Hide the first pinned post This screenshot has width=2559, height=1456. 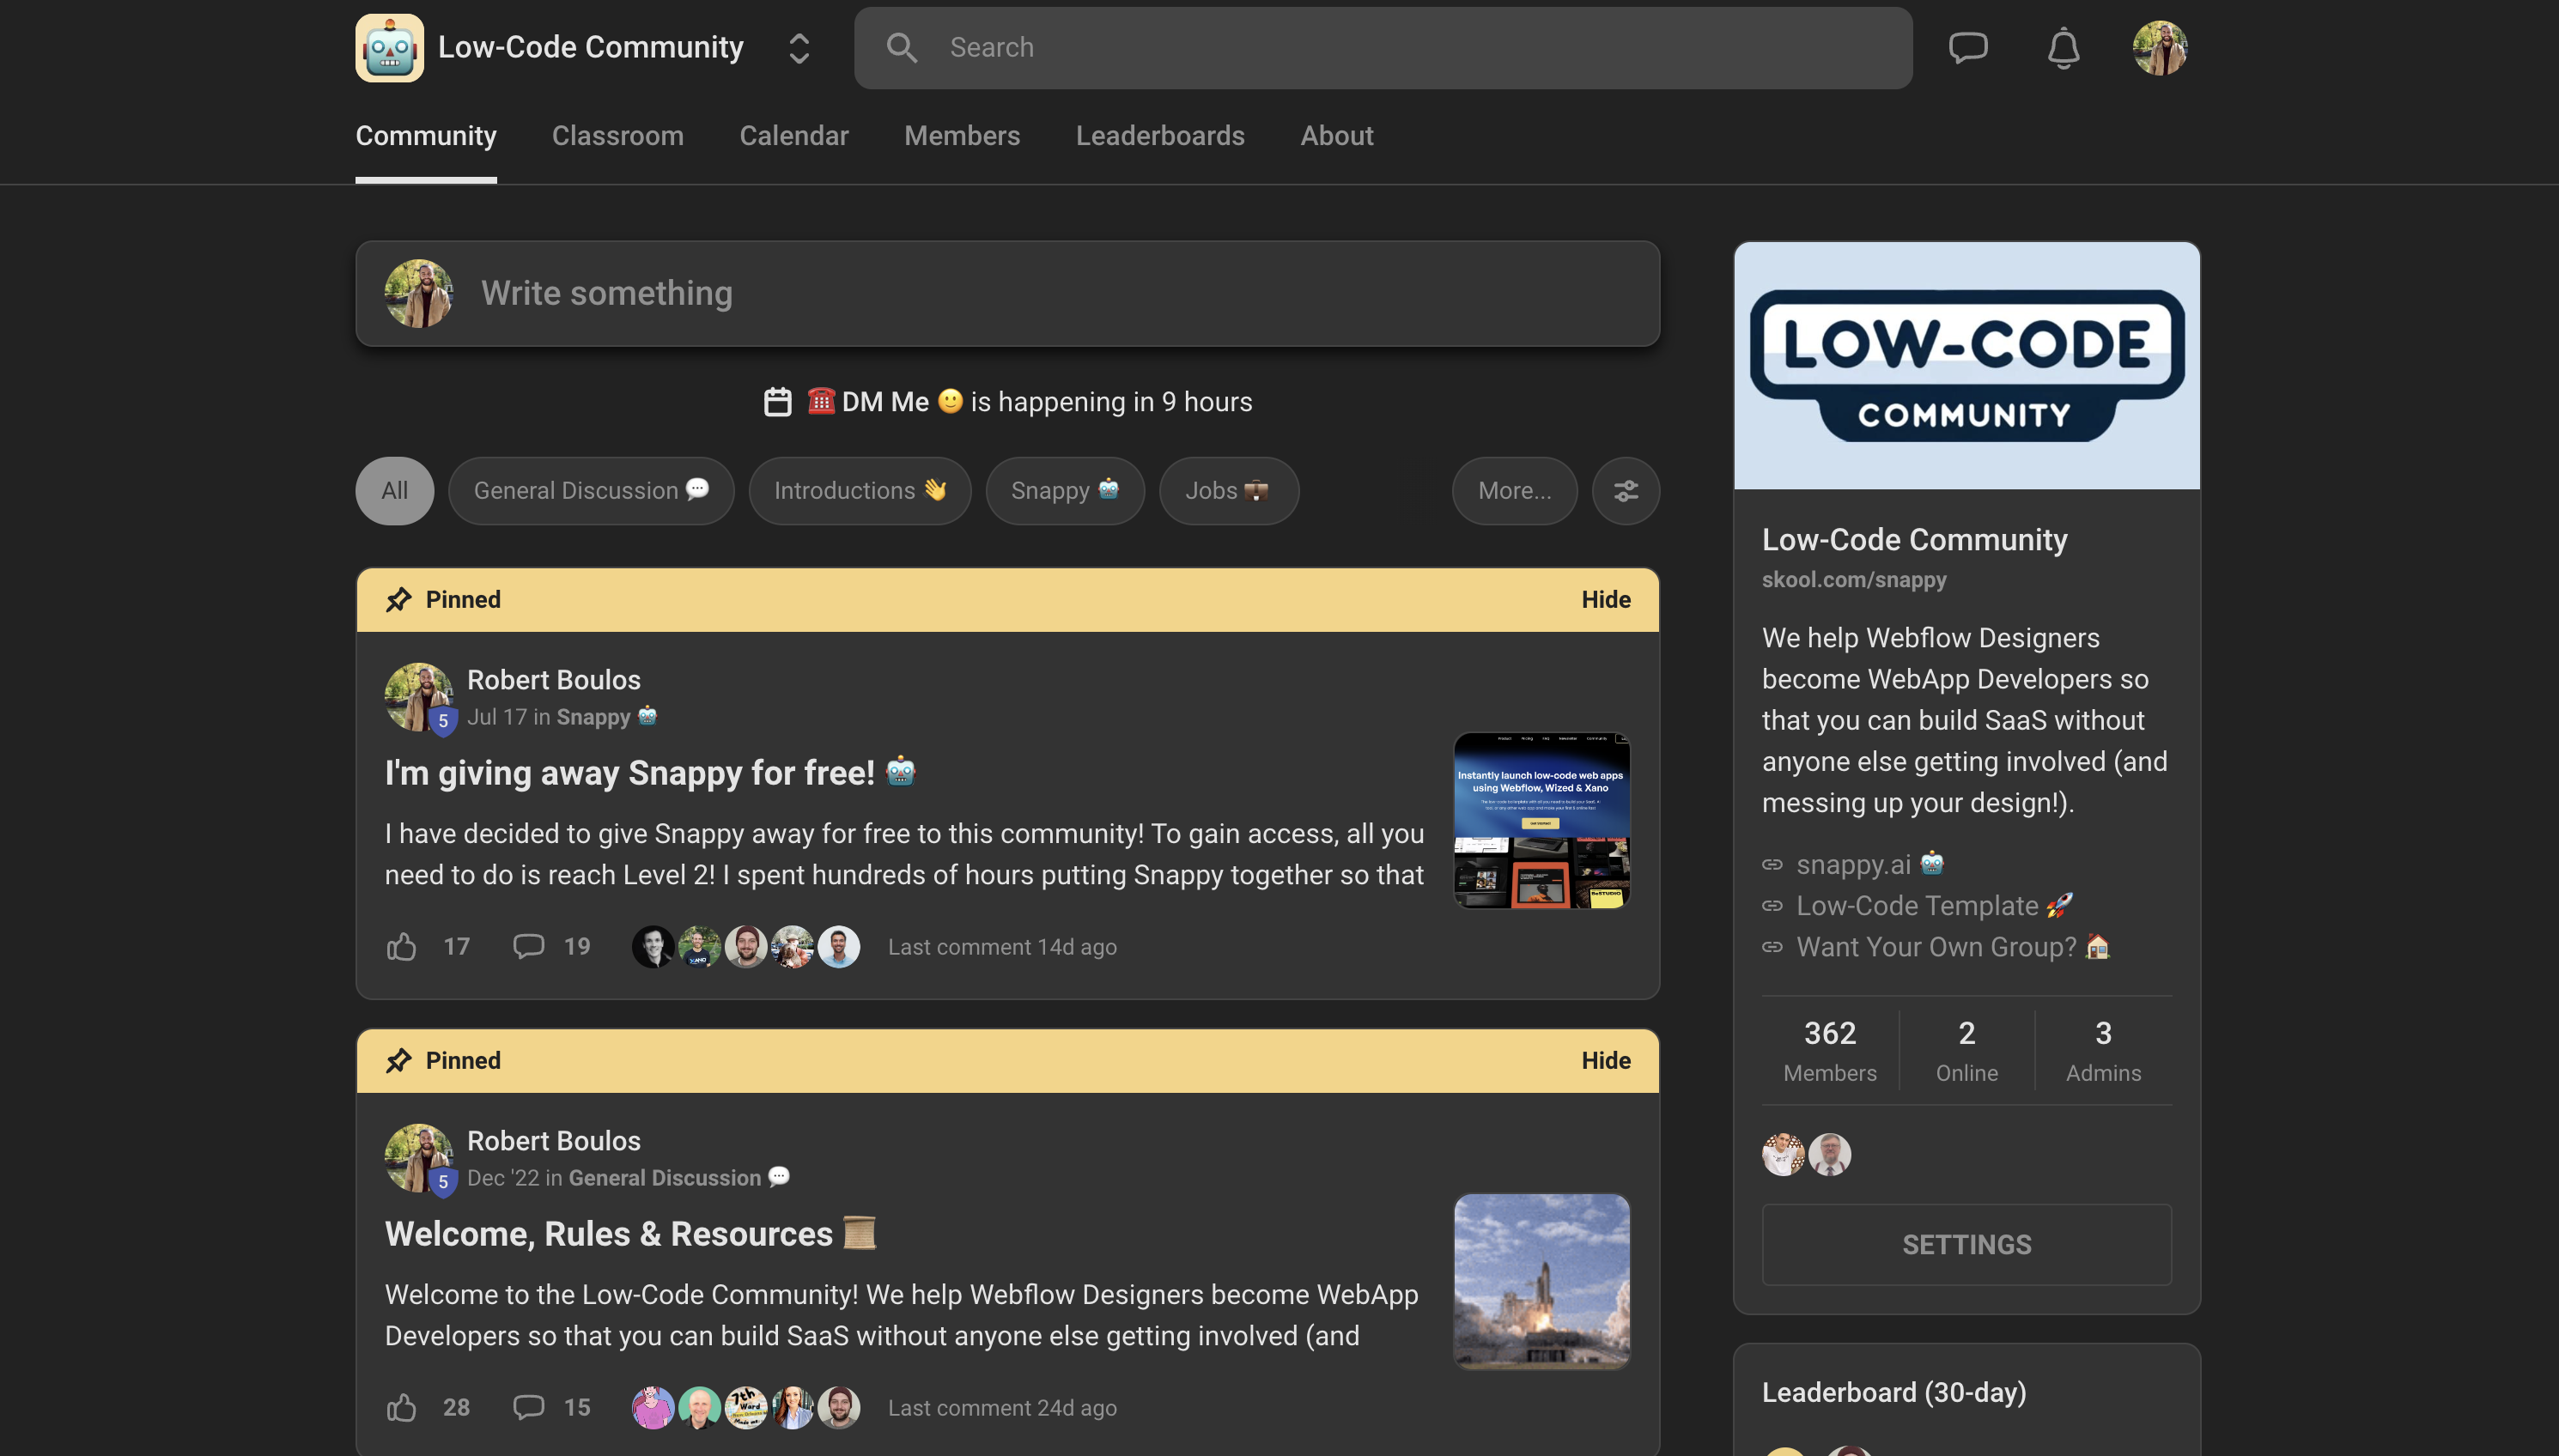click(1605, 599)
